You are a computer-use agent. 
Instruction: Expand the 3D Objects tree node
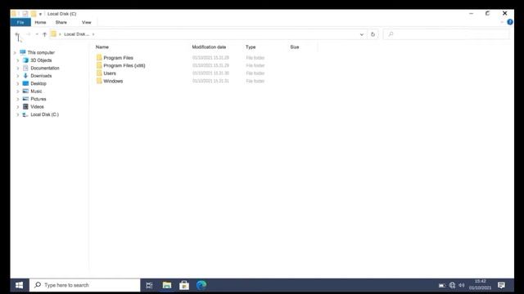(x=18, y=60)
